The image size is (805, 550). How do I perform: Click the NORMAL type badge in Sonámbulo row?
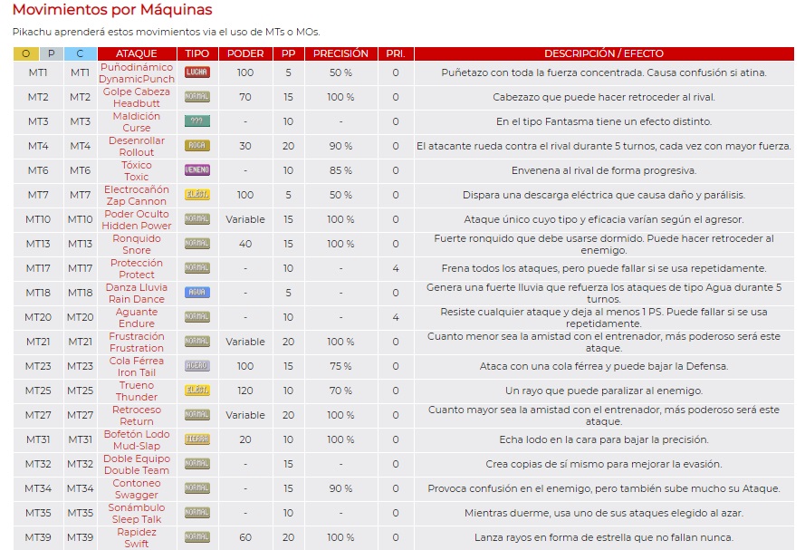click(197, 513)
